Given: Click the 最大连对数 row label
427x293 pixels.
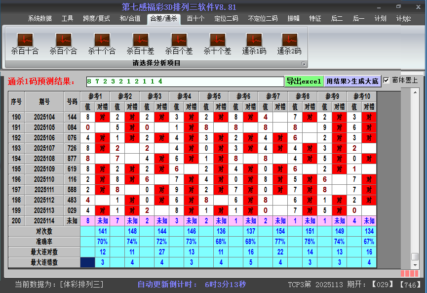Looking at the screenshot, I should (44, 252).
